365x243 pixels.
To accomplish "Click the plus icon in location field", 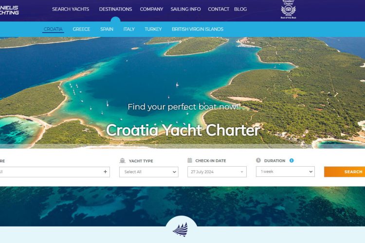I will [x=105, y=172].
